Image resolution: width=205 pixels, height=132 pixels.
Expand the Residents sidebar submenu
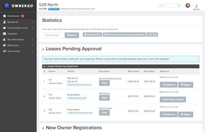point(32,22)
